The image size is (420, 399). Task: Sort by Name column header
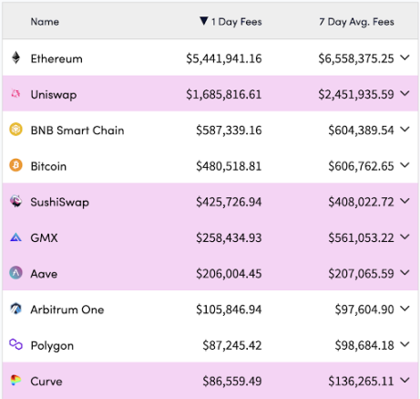pos(45,22)
